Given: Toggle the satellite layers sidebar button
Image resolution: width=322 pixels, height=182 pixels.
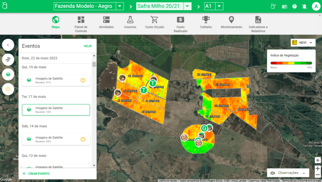Looking at the screenshot, I should coord(8,74).
